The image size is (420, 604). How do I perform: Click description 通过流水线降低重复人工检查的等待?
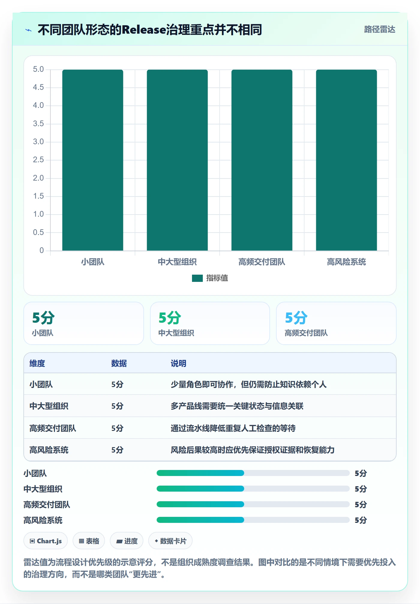pos(233,428)
